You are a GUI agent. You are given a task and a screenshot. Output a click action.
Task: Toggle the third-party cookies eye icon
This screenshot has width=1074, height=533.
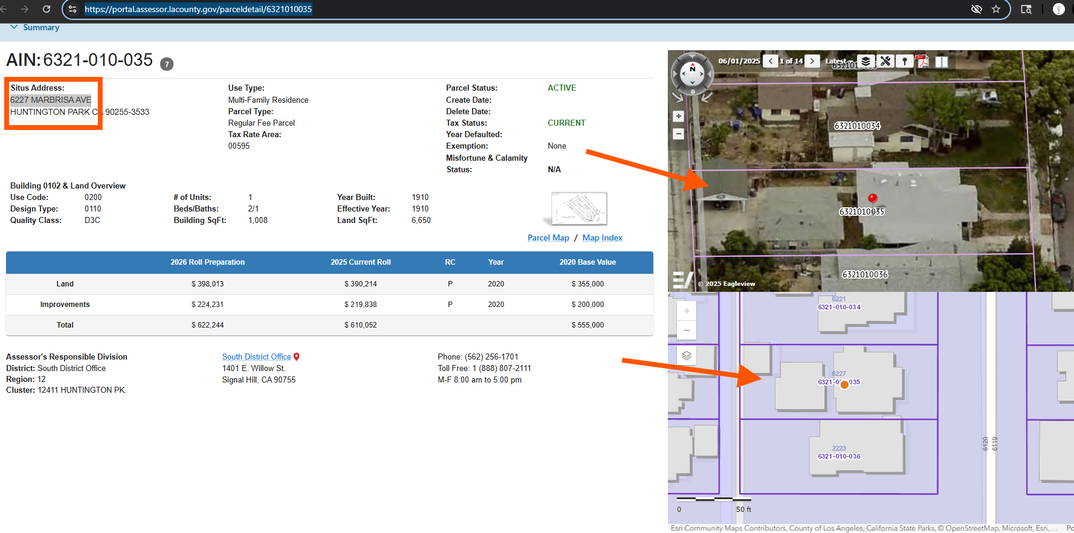tap(976, 9)
